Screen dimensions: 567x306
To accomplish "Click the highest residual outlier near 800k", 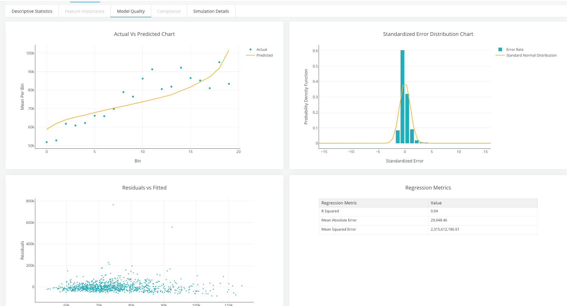I will tap(113, 205).
